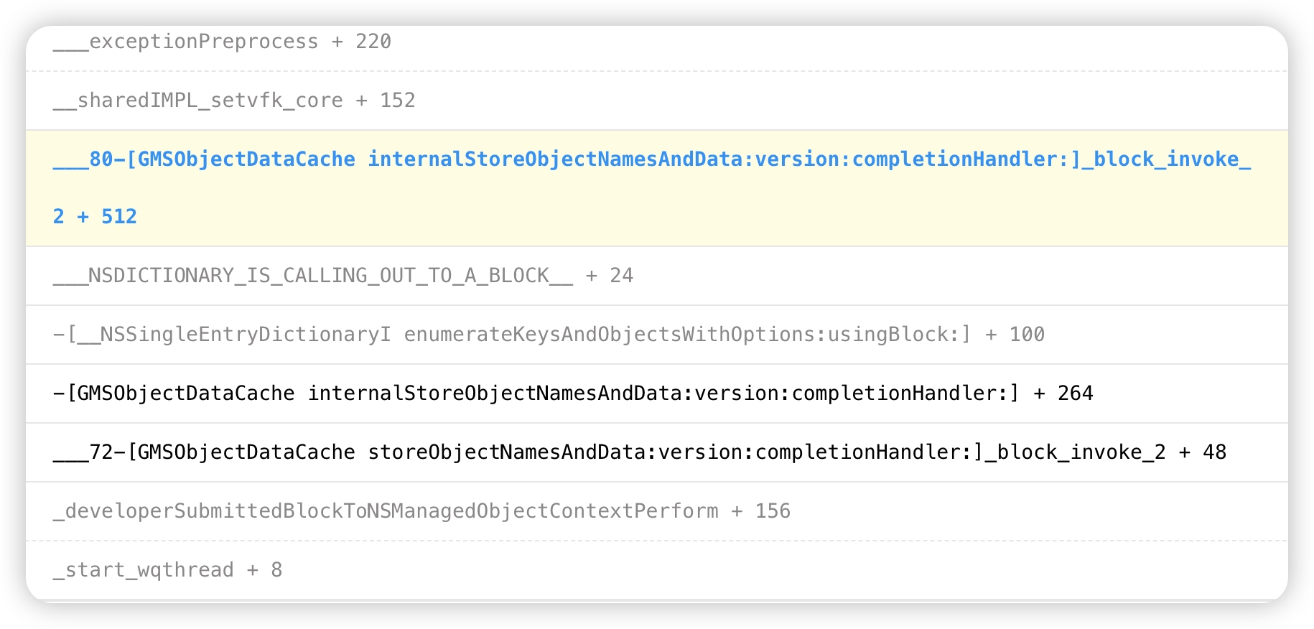Click the __NSSingleEntryDictionaryI enumerateKeysAndObjectsWithOptions frame

pyautogui.click(x=656, y=335)
